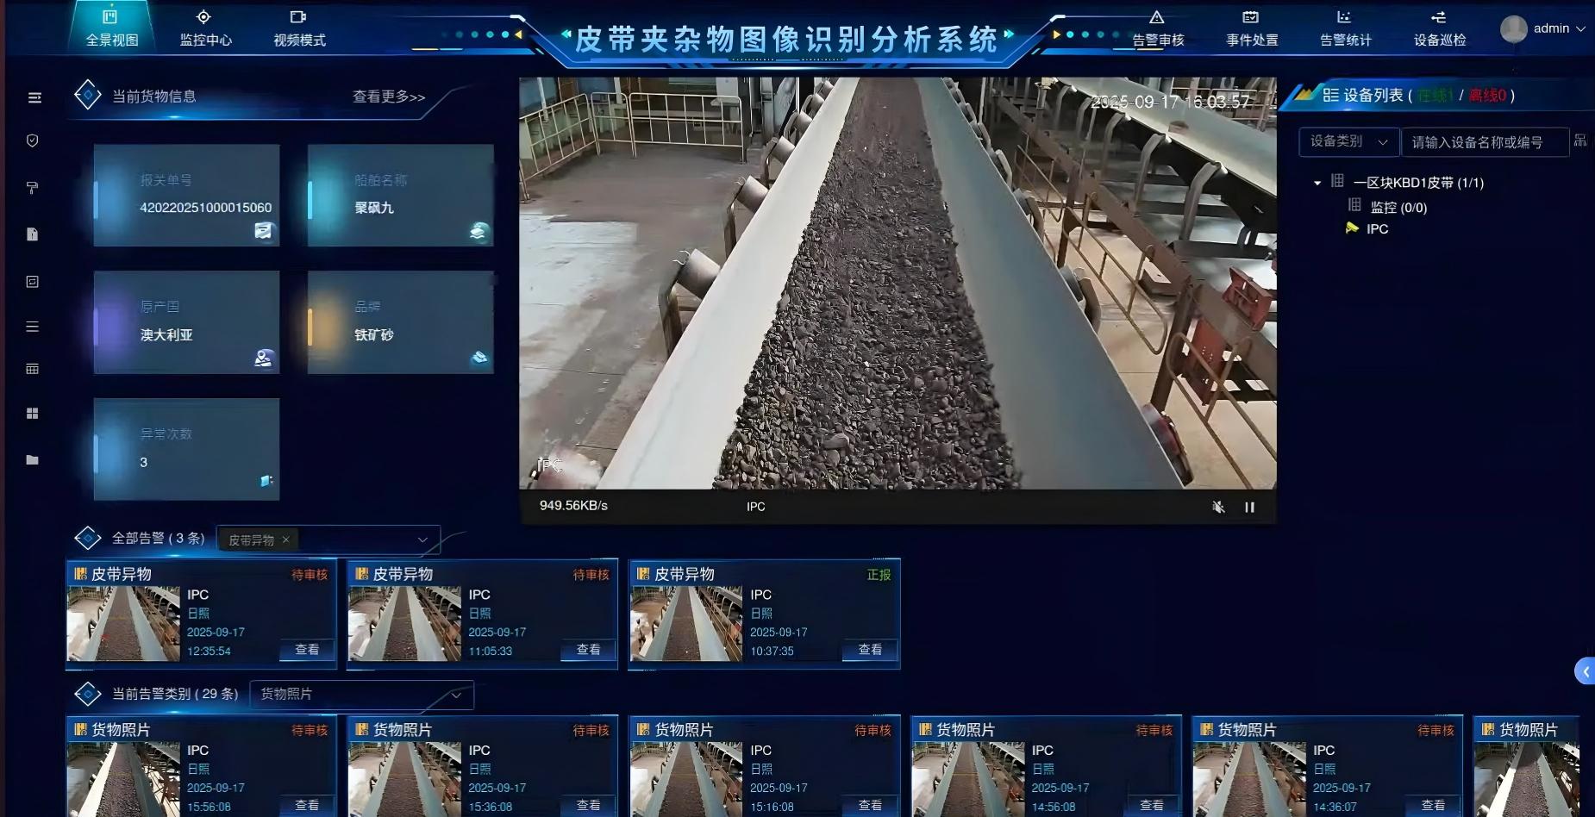
Task: Open thumbnail of 皮带异物 alarm at 11:05:33
Action: coord(405,624)
